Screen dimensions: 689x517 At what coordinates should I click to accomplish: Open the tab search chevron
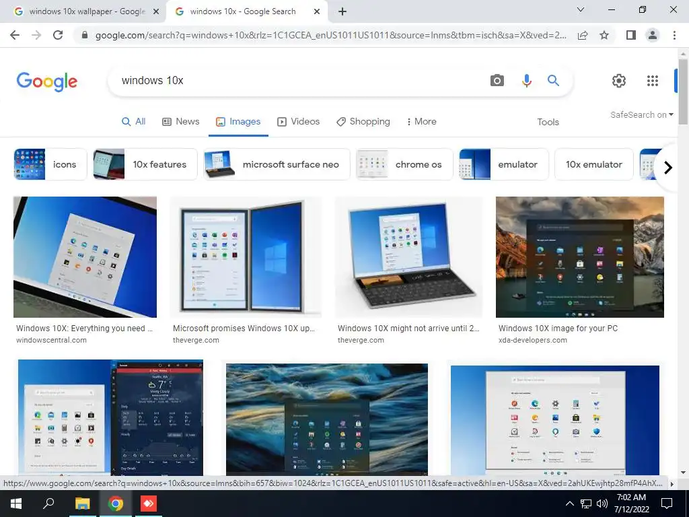[x=581, y=9]
